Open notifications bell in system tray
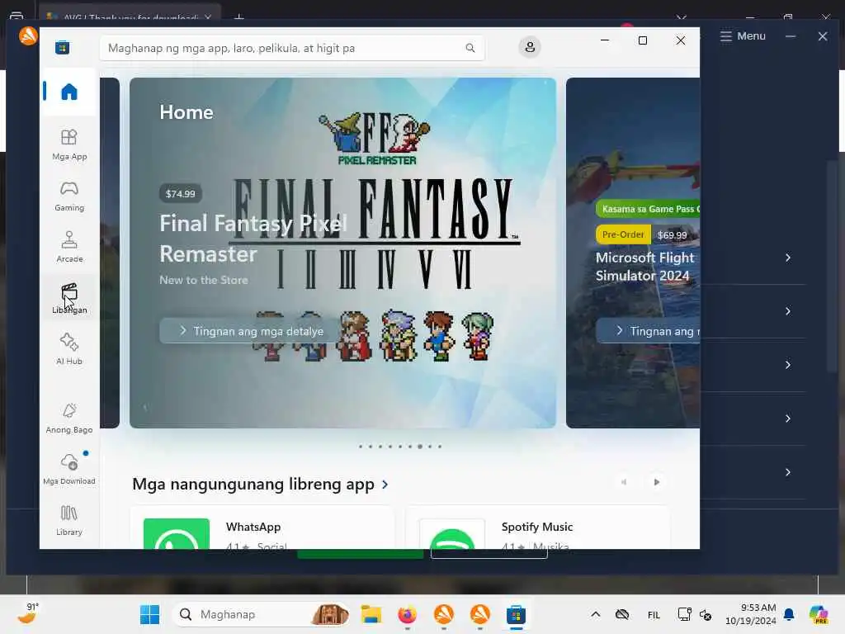Image resolution: width=845 pixels, height=634 pixels. coord(789,614)
